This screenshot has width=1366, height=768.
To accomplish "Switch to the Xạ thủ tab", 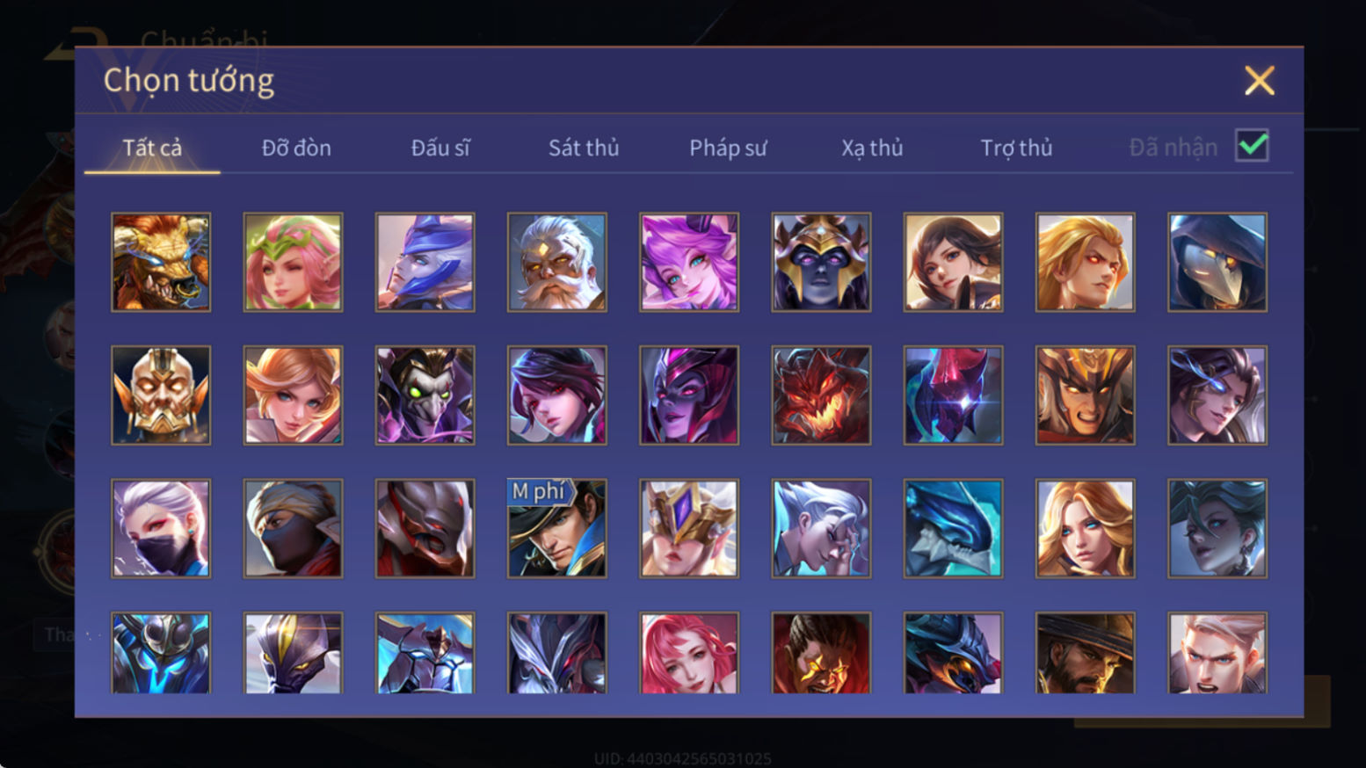I will (872, 148).
